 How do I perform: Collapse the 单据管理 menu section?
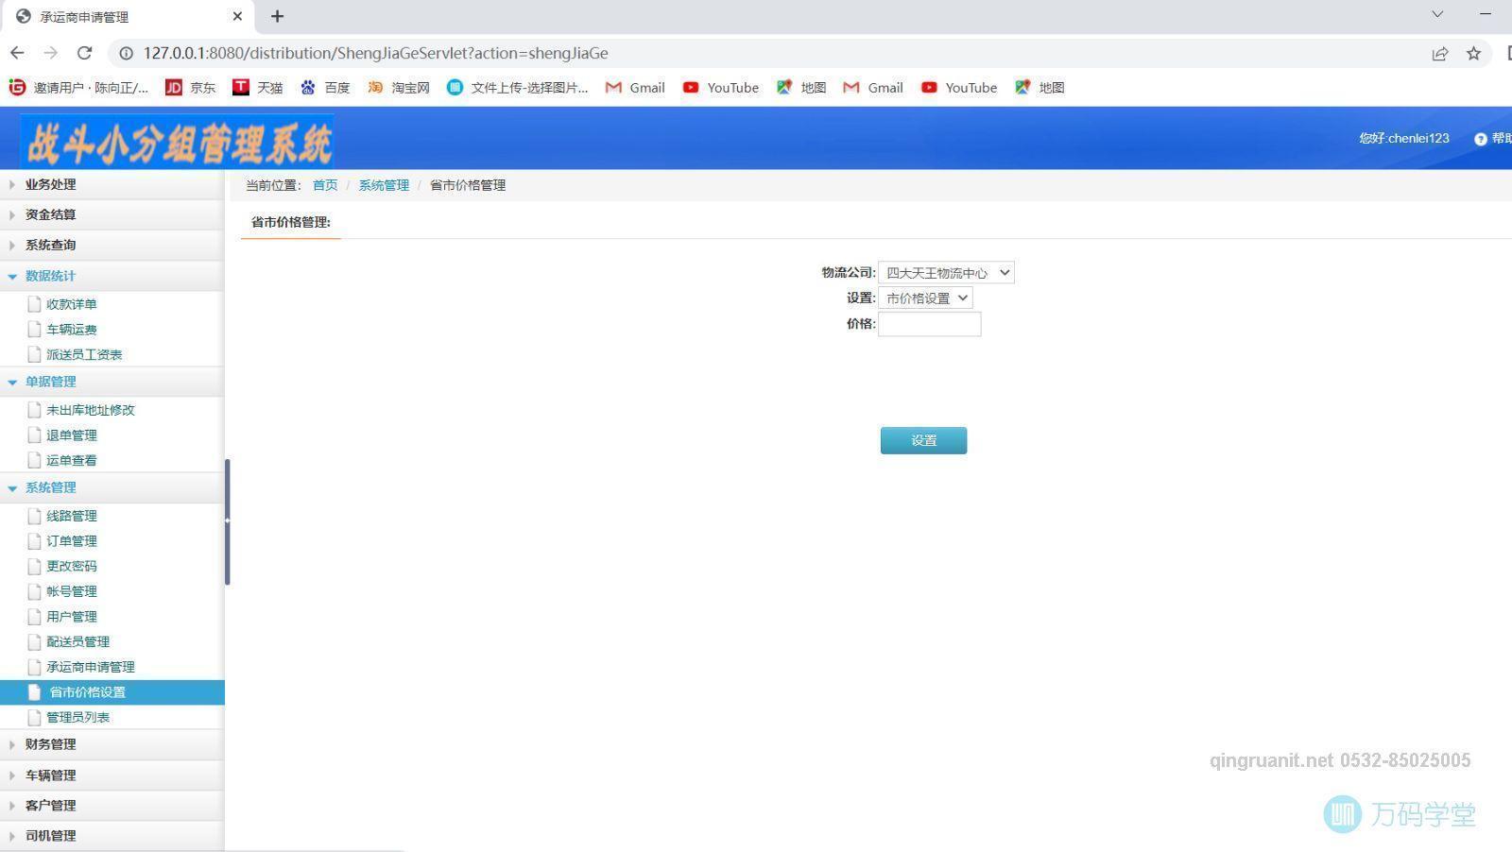112,382
